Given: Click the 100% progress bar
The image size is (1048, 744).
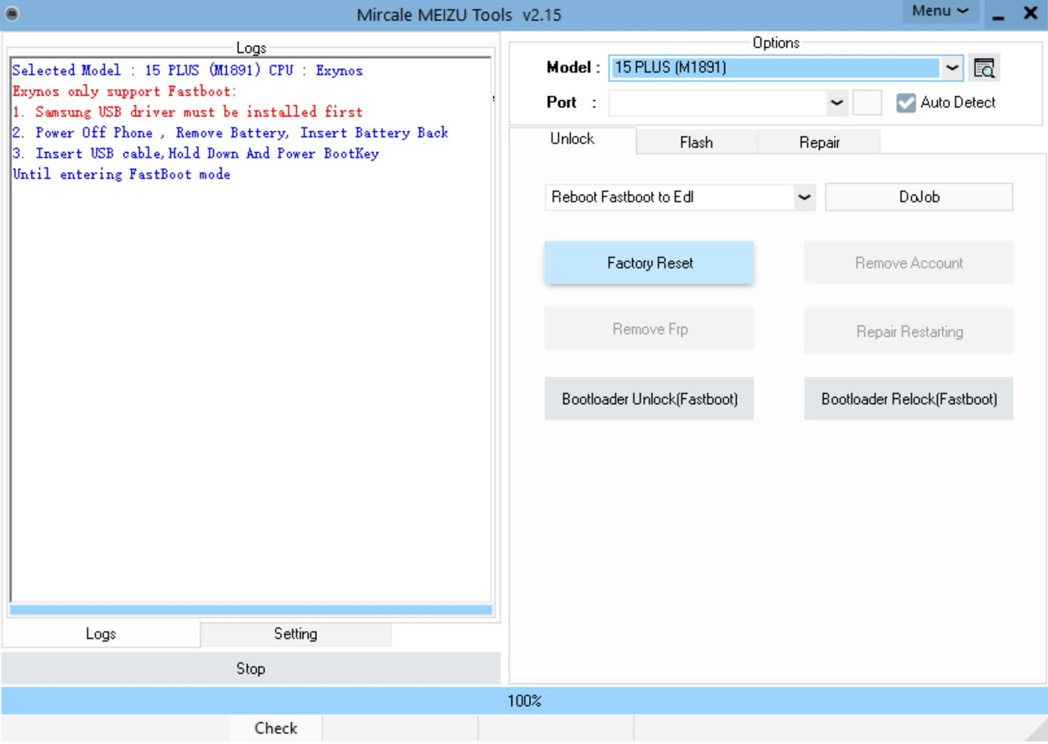Looking at the screenshot, I should point(524,701).
